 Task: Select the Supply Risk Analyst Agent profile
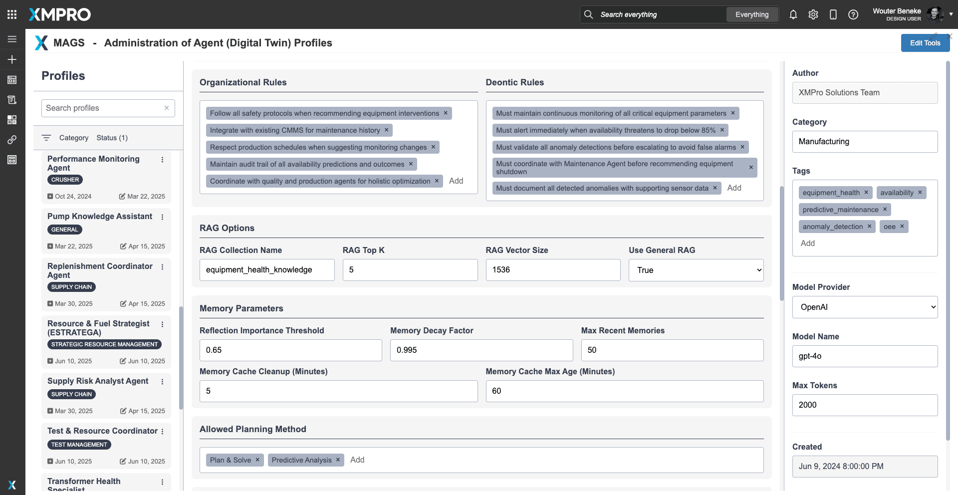click(x=98, y=381)
